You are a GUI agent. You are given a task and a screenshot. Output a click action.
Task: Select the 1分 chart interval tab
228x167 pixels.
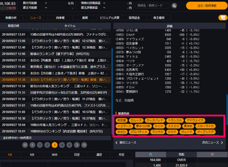(x=10, y=155)
